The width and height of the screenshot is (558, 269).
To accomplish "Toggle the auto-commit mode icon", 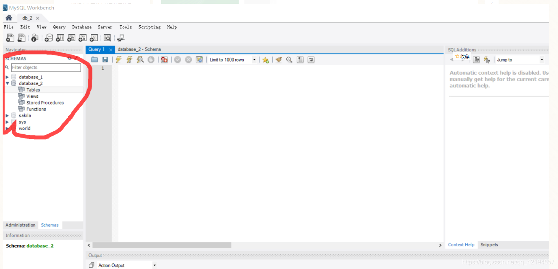I will pyautogui.click(x=199, y=60).
